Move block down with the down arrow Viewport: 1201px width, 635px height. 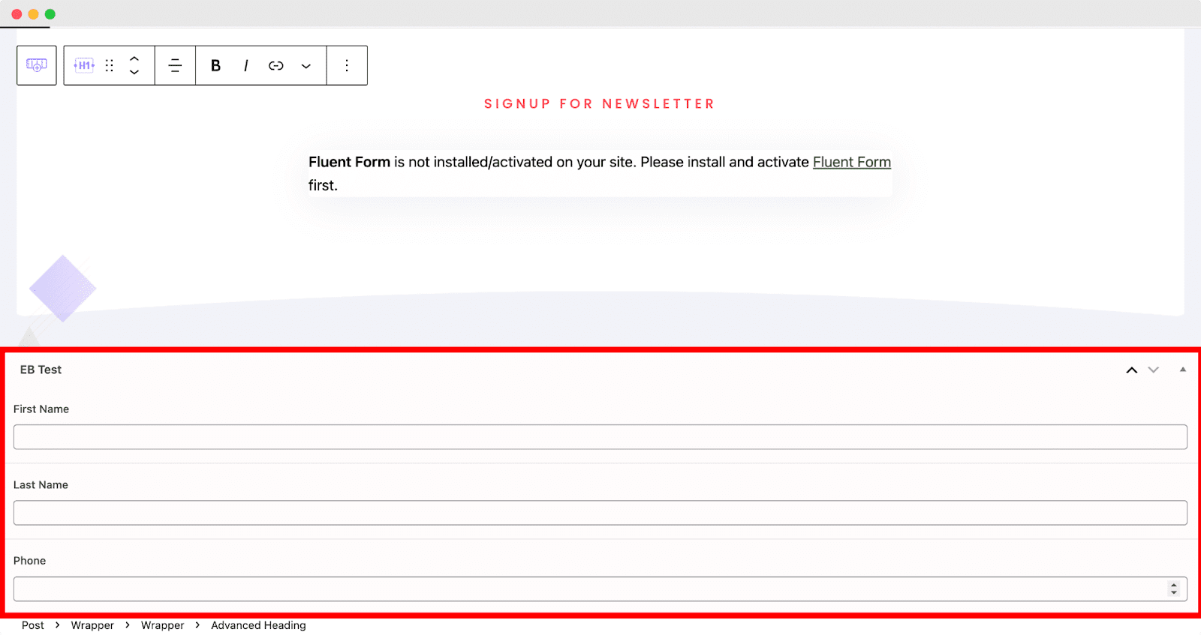(134, 72)
